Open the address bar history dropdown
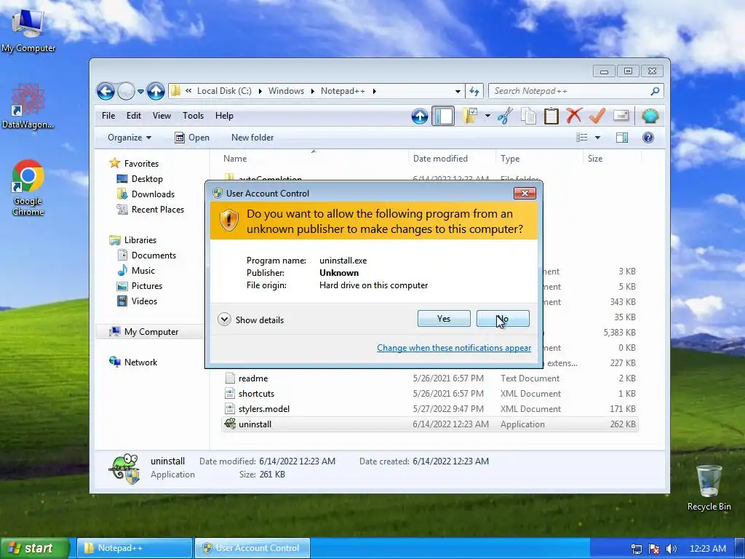Viewport: 745px width, 559px height. click(458, 91)
